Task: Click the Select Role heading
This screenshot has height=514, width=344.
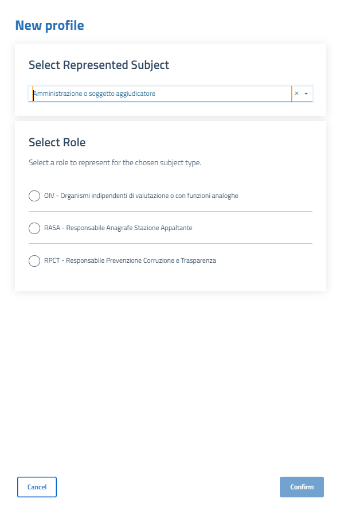Action: pos(57,142)
